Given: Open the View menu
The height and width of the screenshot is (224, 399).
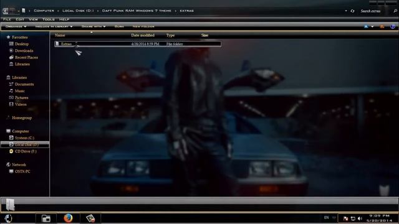Looking at the screenshot, I should coord(33,19).
